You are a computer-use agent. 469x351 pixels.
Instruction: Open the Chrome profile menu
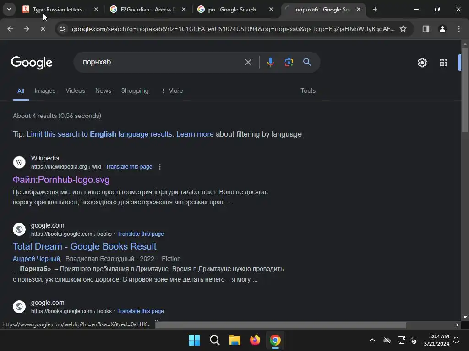tap(442, 29)
